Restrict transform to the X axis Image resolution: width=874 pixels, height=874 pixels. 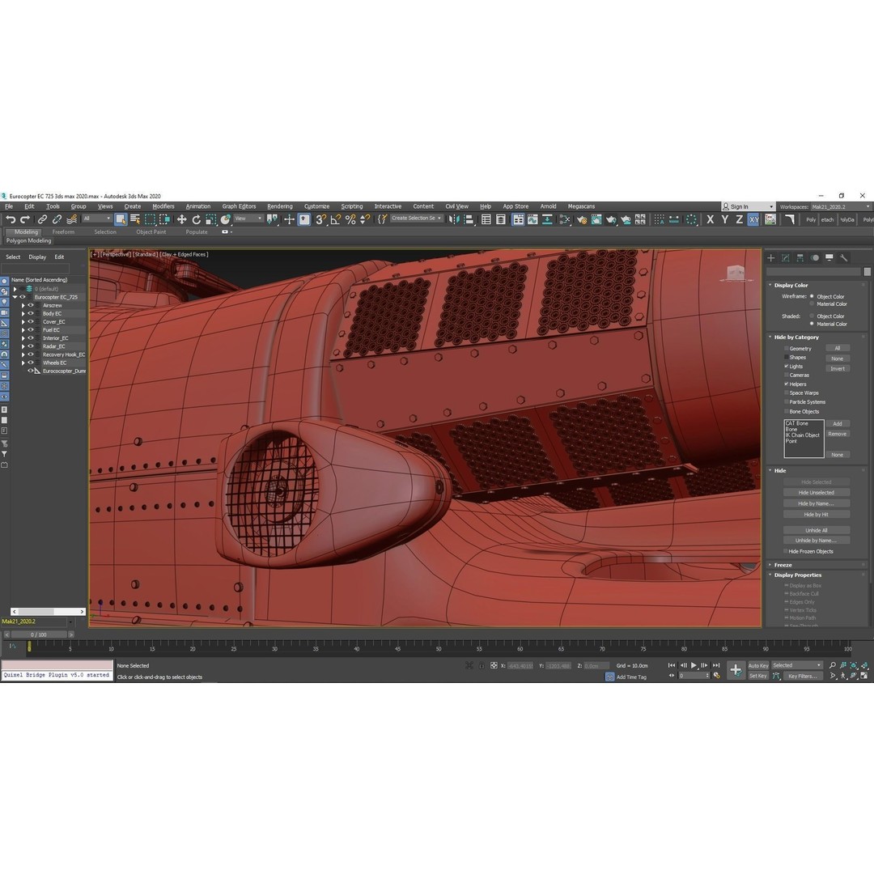(x=711, y=219)
